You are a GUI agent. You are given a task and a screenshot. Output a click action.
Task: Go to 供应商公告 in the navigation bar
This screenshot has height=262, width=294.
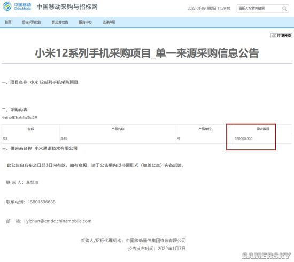click(x=60, y=22)
